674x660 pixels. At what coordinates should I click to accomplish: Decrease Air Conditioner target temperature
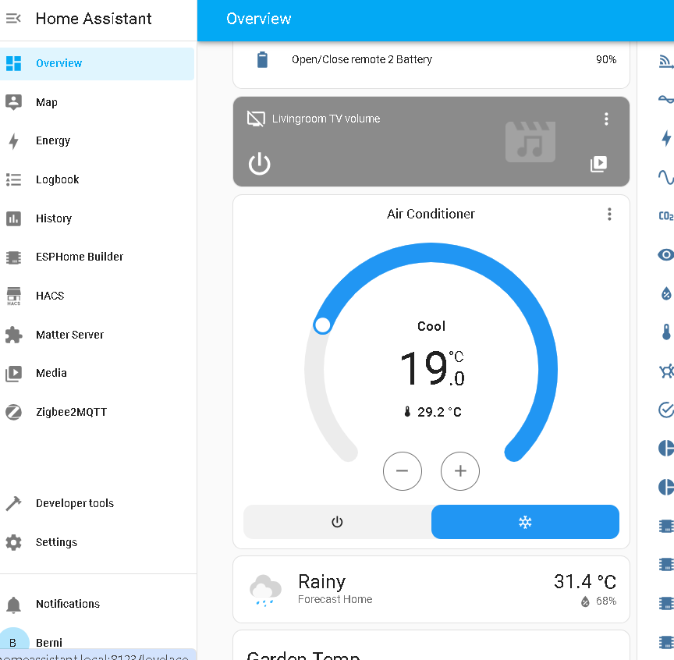point(402,470)
